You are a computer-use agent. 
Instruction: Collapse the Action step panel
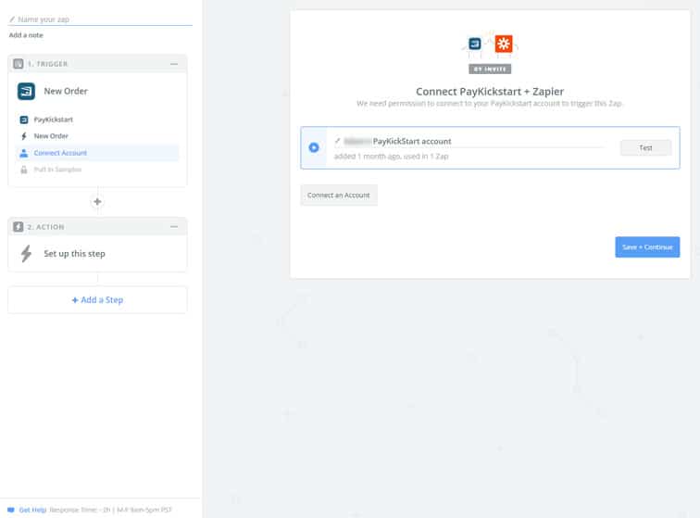coord(174,227)
